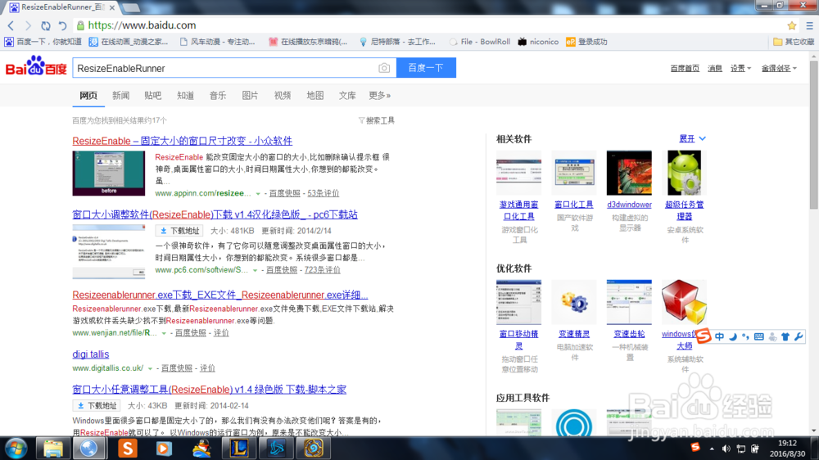Open the ResizeEnable 小众软件 result link
This screenshot has height=460, width=819.
(x=183, y=141)
